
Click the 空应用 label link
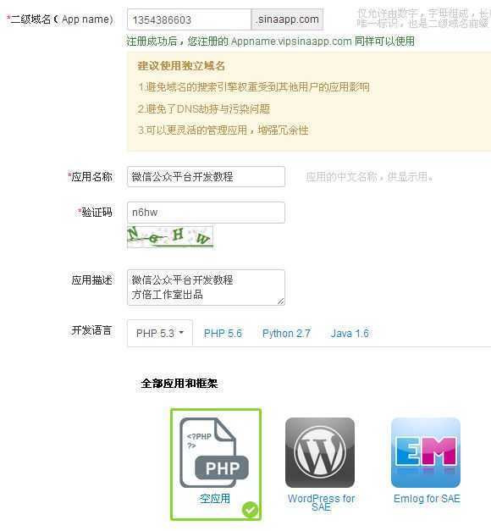215,499
